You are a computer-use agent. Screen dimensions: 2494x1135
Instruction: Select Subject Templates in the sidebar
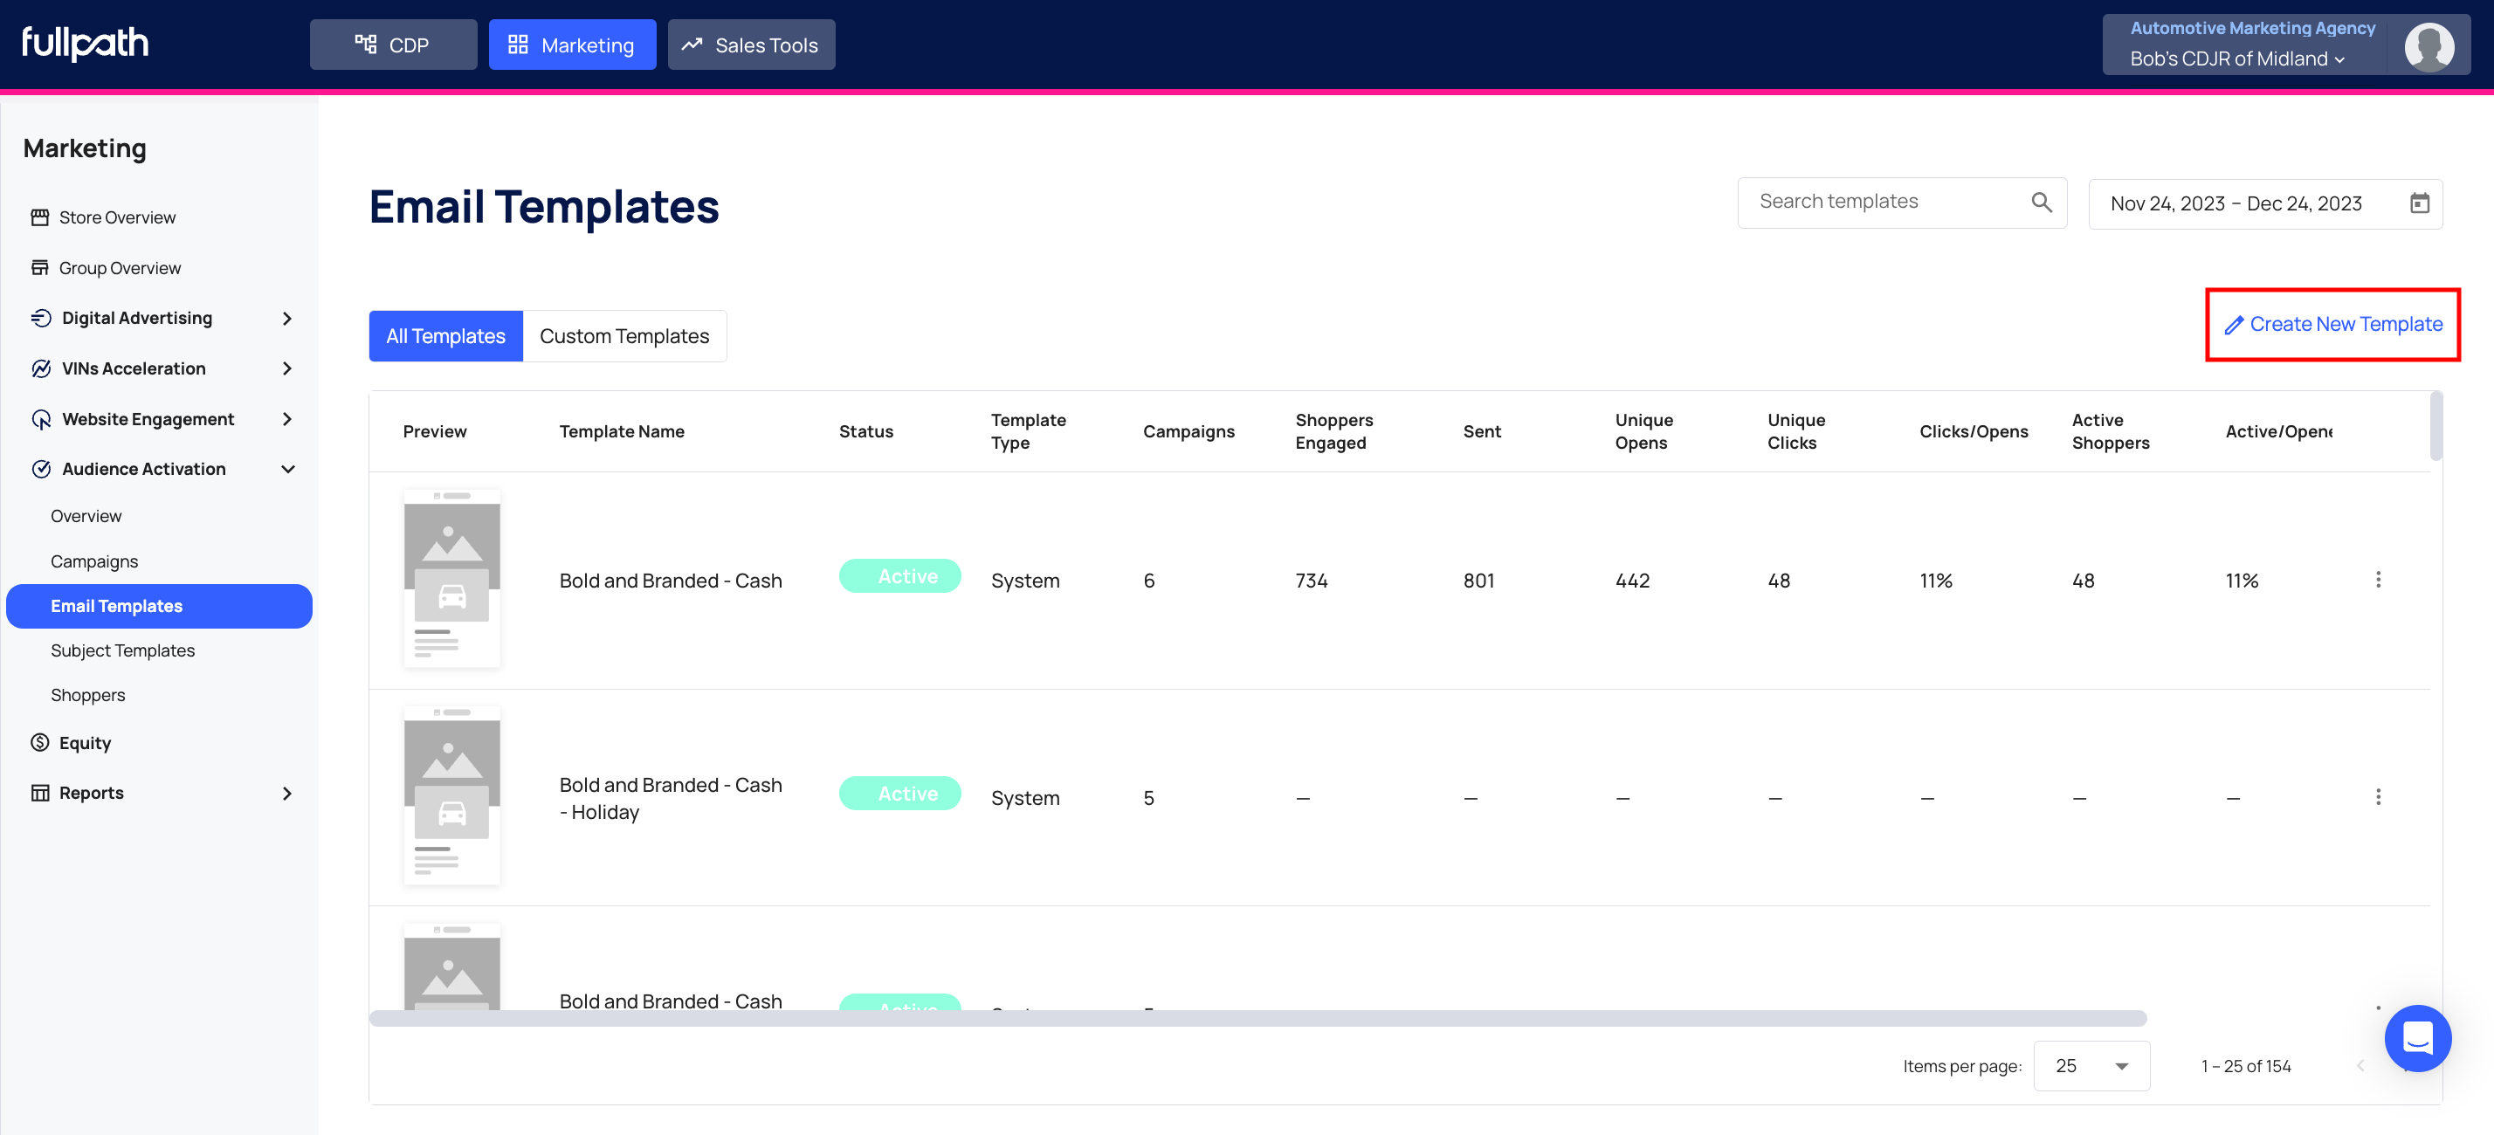tap(122, 650)
